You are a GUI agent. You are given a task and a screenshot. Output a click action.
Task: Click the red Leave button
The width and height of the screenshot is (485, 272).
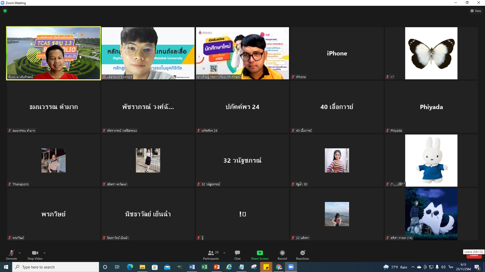(474, 256)
